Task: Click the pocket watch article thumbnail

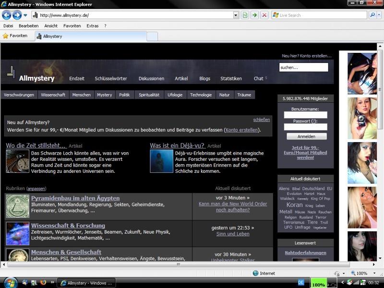Action: (x=18, y=161)
